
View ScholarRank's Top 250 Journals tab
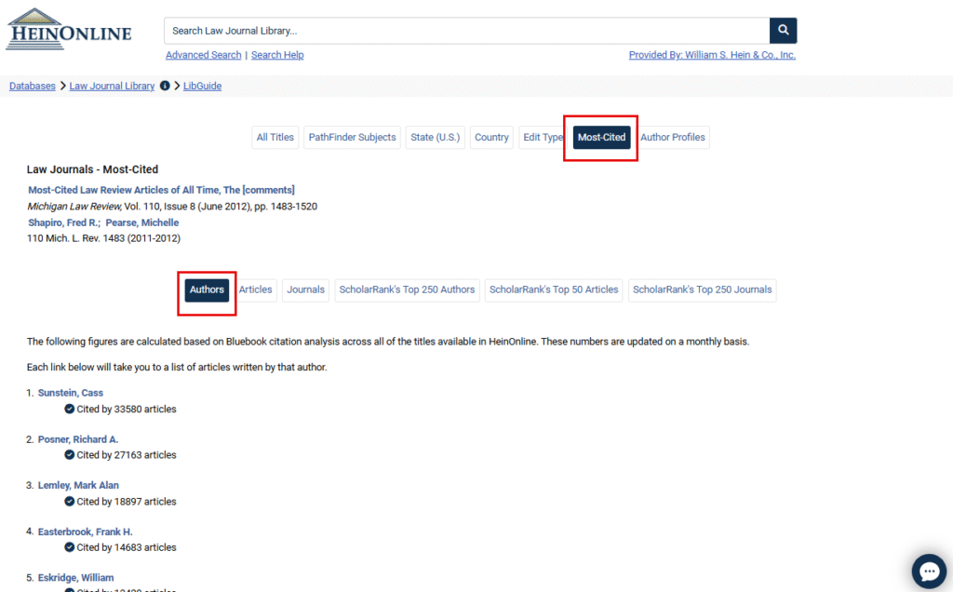click(702, 289)
